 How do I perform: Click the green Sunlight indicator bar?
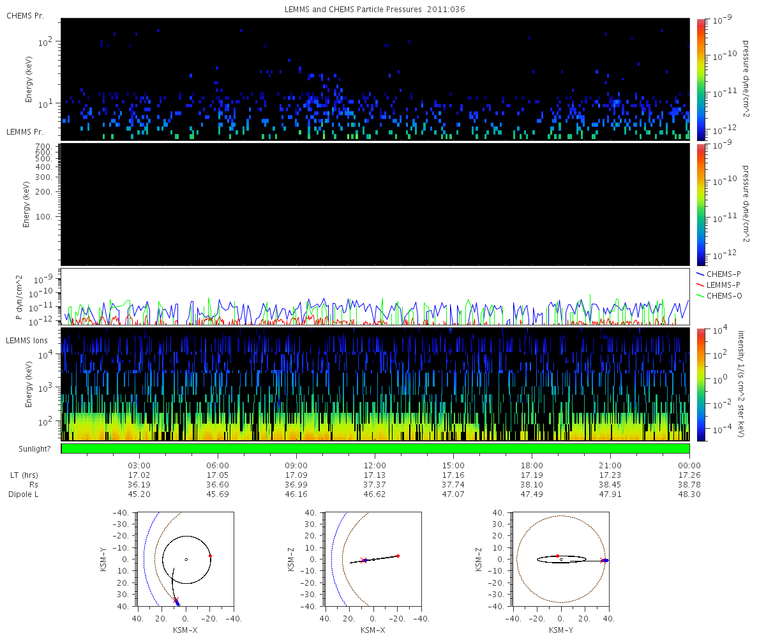pyautogui.click(x=375, y=449)
